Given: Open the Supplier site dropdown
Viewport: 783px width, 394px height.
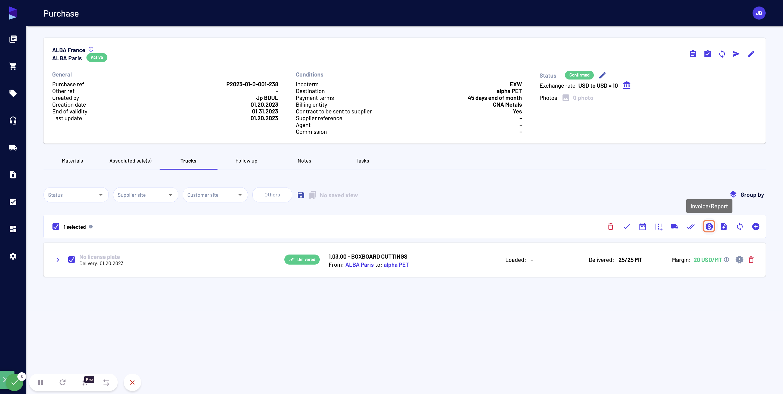Looking at the screenshot, I should (x=145, y=195).
